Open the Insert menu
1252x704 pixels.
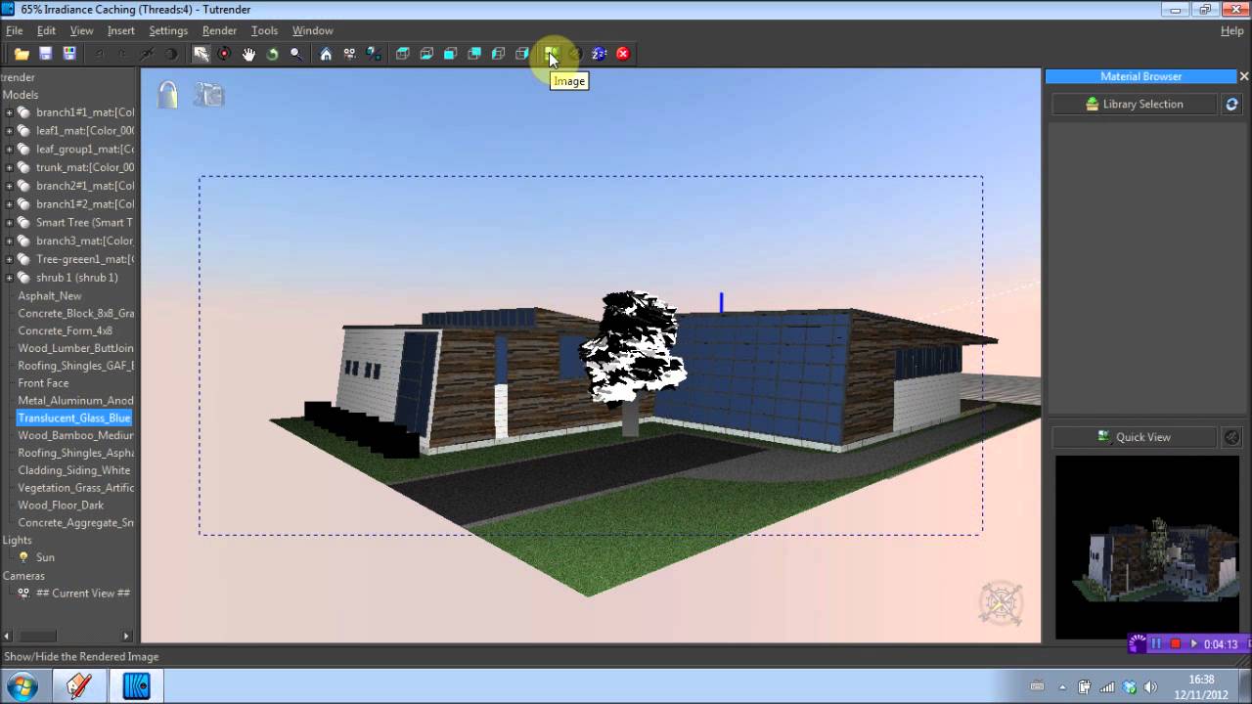pyautogui.click(x=121, y=30)
